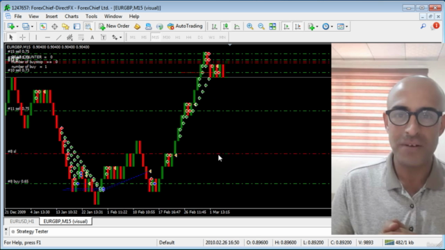The image size is (445, 250).
Task: Zoom in the chart
Action: click(x=250, y=26)
